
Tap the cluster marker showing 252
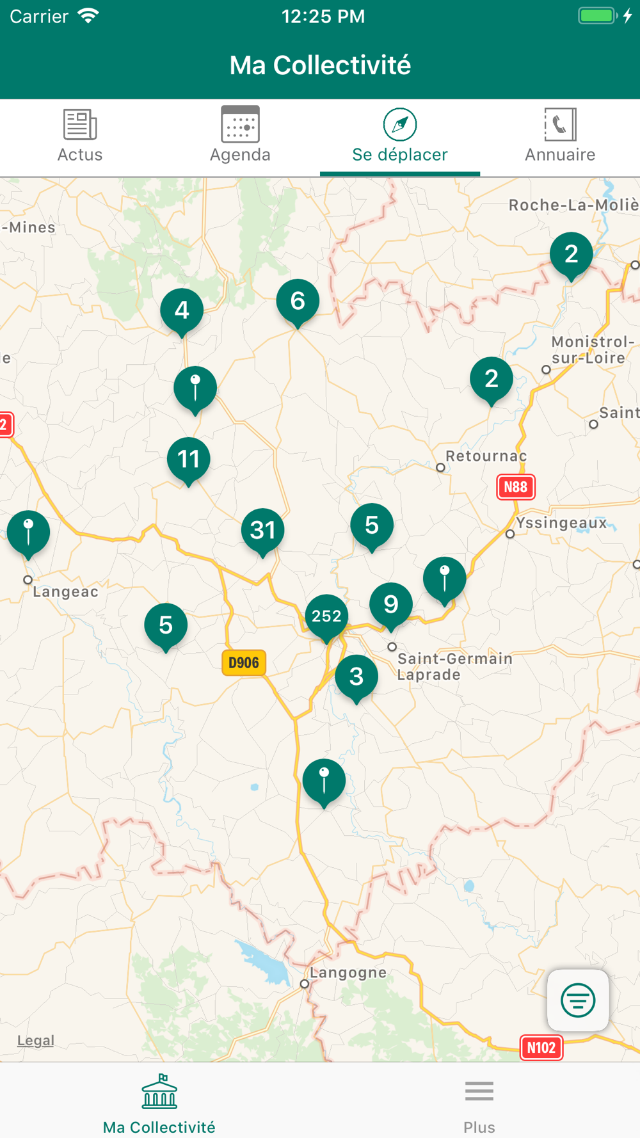pos(326,618)
